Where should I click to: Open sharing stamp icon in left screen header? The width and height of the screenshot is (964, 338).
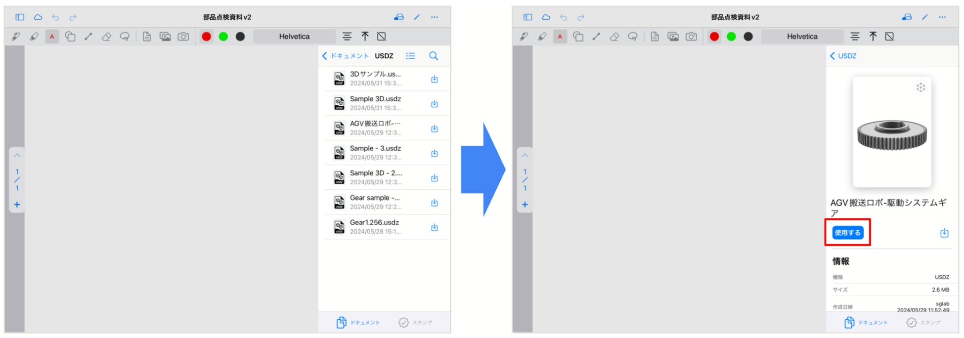coord(399,17)
